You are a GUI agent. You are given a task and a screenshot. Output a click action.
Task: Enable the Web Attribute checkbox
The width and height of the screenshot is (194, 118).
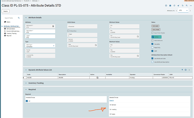point(152,40)
